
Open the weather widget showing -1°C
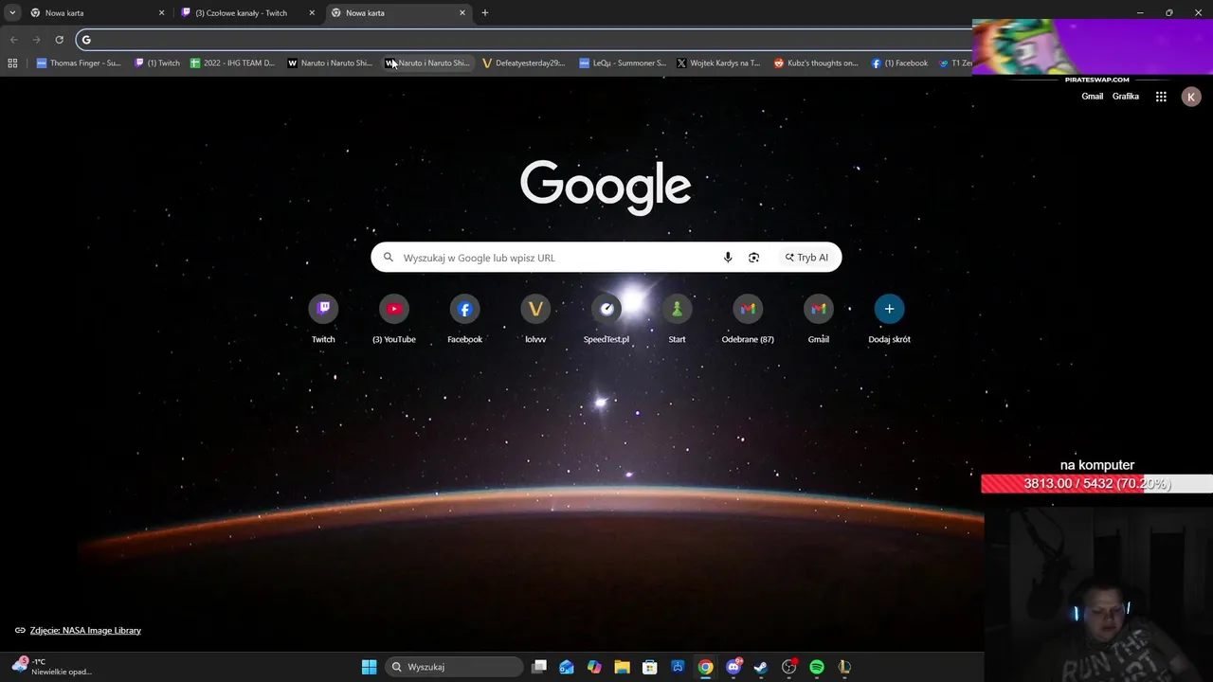(x=52, y=667)
